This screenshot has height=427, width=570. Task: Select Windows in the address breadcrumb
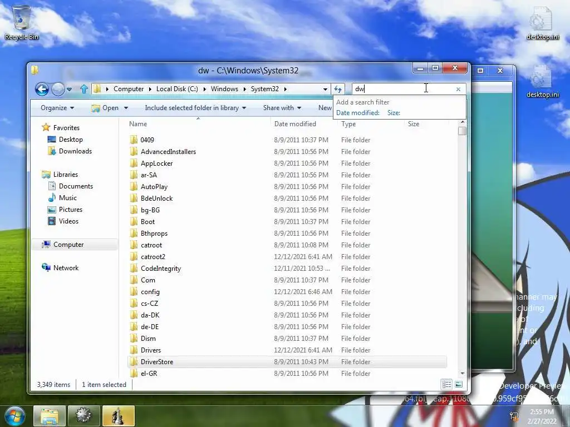pos(224,89)
